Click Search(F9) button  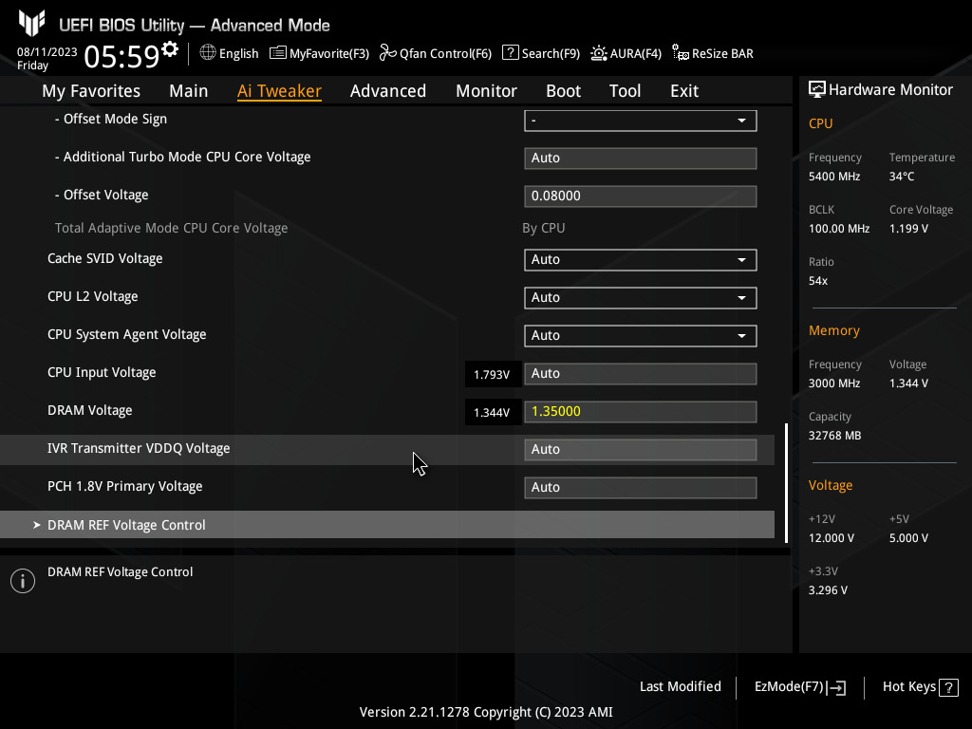click(541, 53)
